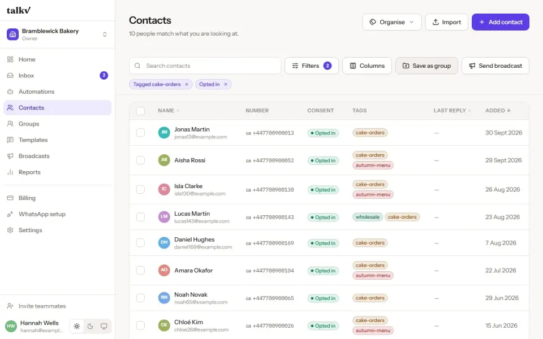Open the Columns chooser
Image resolution: width=543 pixels, height=339 pixels.
[x=367, y=66]
